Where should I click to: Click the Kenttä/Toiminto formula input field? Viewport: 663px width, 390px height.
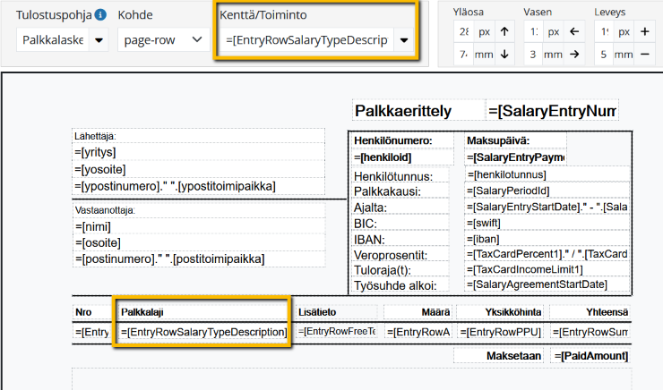310,40
